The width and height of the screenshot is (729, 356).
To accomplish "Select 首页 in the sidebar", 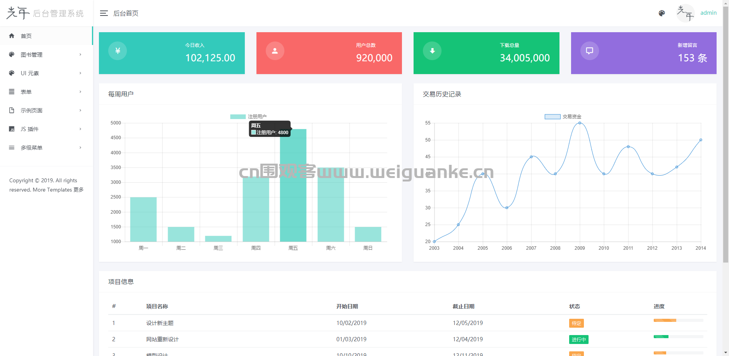I will [x=26, y=36].
